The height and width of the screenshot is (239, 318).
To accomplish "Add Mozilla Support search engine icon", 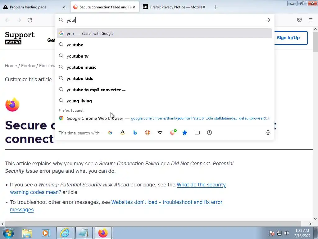I will click(173, 132).
